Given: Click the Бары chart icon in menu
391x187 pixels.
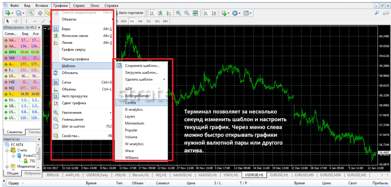Looking at the screenshot, I should pos(56,29).
